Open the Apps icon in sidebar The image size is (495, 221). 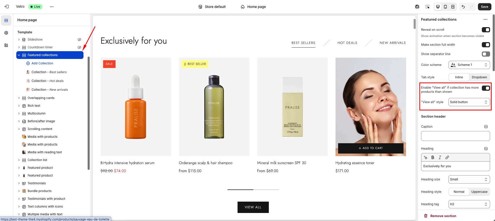pos(6,45)
